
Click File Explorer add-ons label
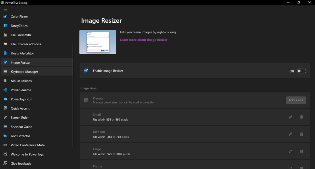pyautogui.click(x=26, y=44)
